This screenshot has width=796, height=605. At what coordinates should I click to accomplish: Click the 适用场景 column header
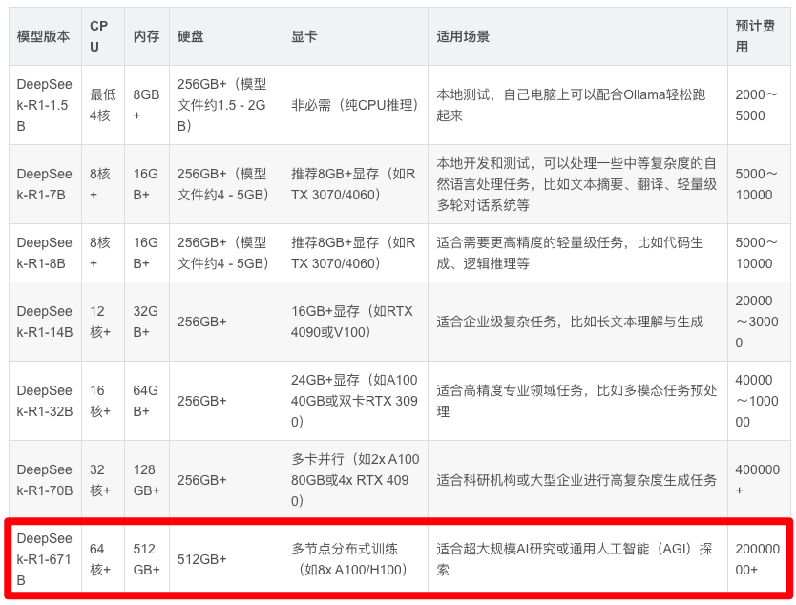coord(577,36)
